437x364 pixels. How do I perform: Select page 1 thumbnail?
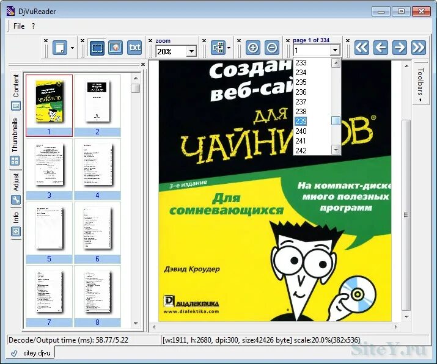(x=49, y=106)
